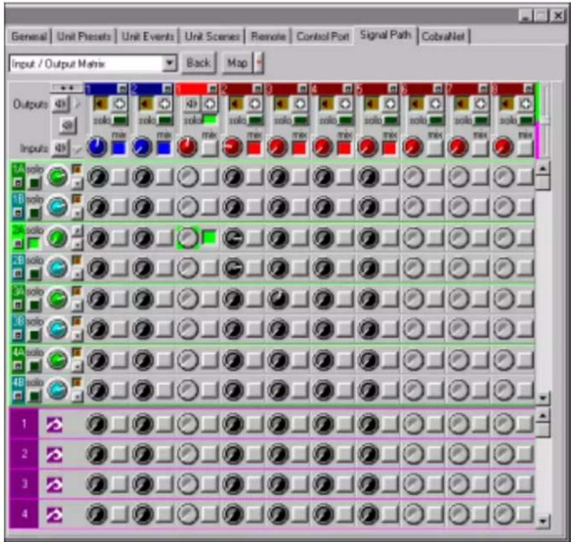Click the small header icon on red output 3

click(x=303, y=88)
